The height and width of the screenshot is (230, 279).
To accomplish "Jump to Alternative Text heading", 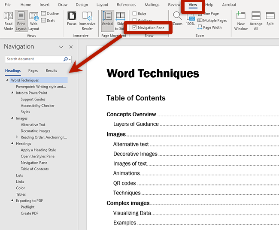I will 33,125.
